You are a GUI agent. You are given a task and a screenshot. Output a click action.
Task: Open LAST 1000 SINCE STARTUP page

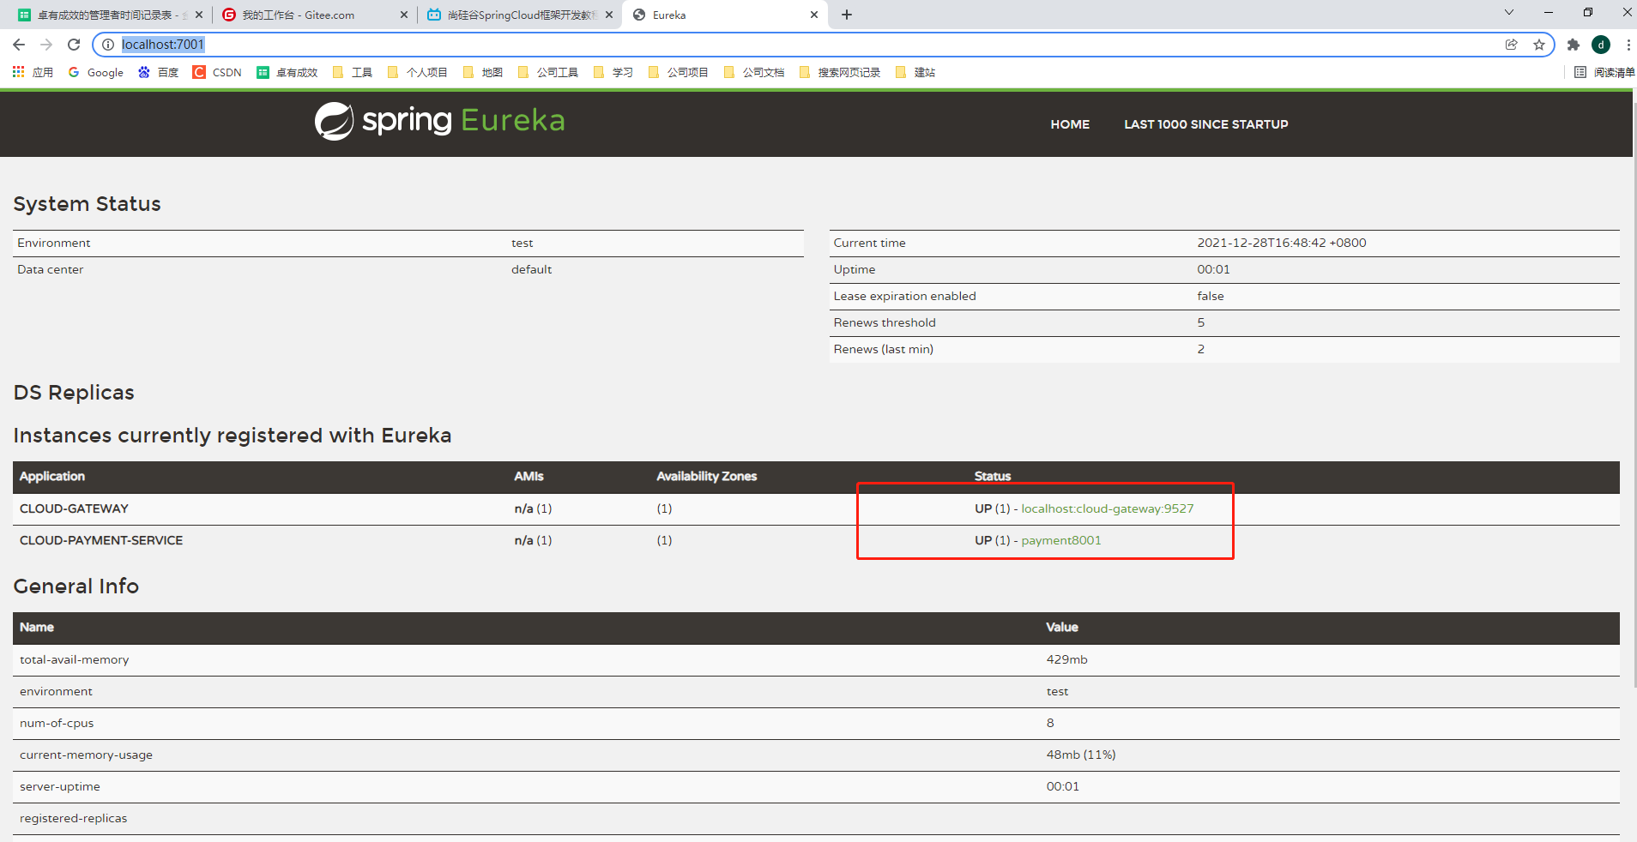(x=1206, y=124)
